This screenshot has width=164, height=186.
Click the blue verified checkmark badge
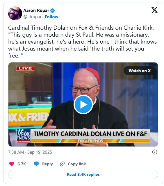point(52,10)
